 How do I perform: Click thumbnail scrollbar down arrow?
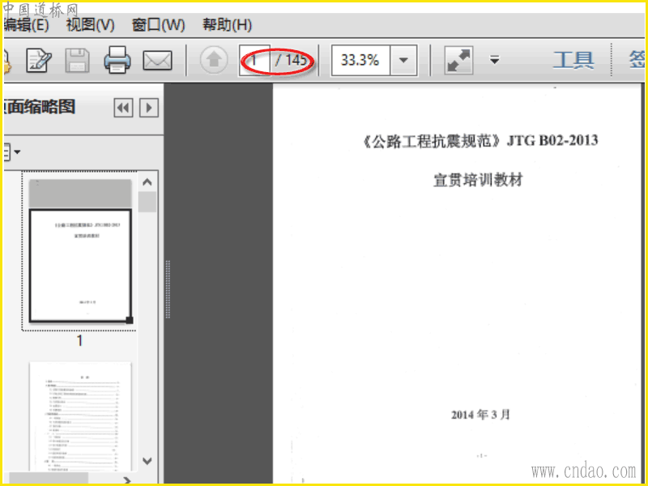coord(147,461)
